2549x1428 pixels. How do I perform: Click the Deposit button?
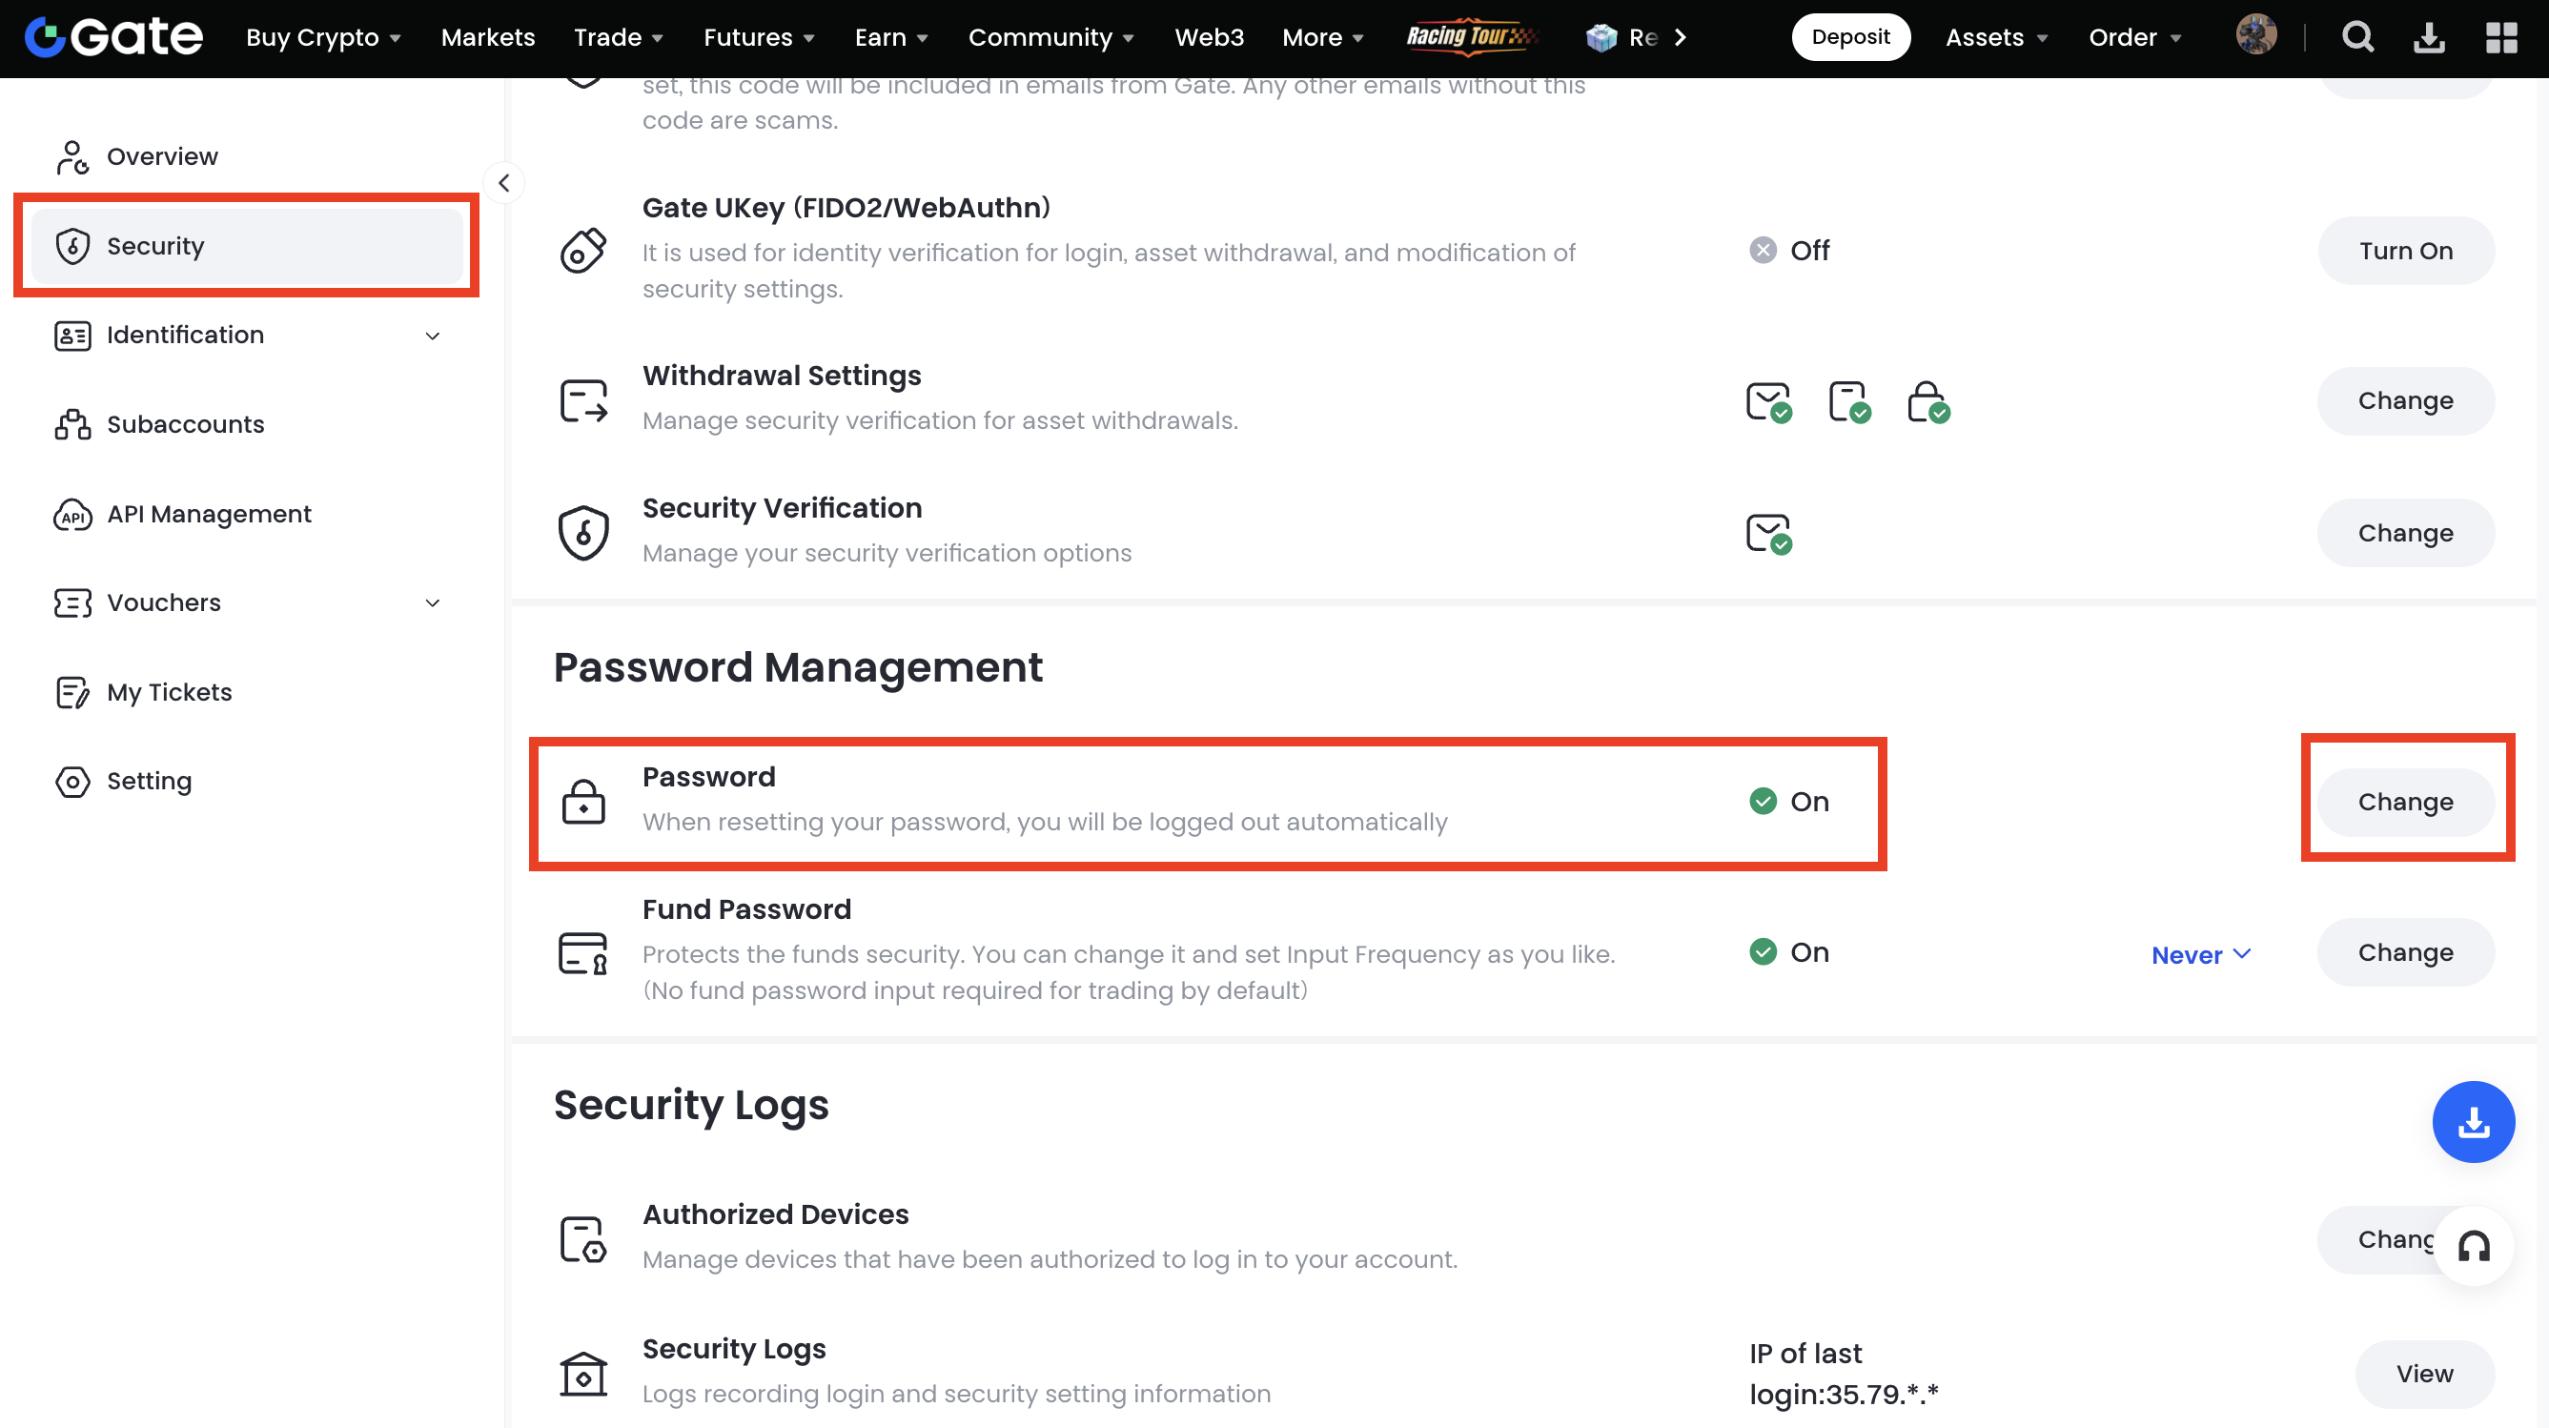coord(1849,37)
